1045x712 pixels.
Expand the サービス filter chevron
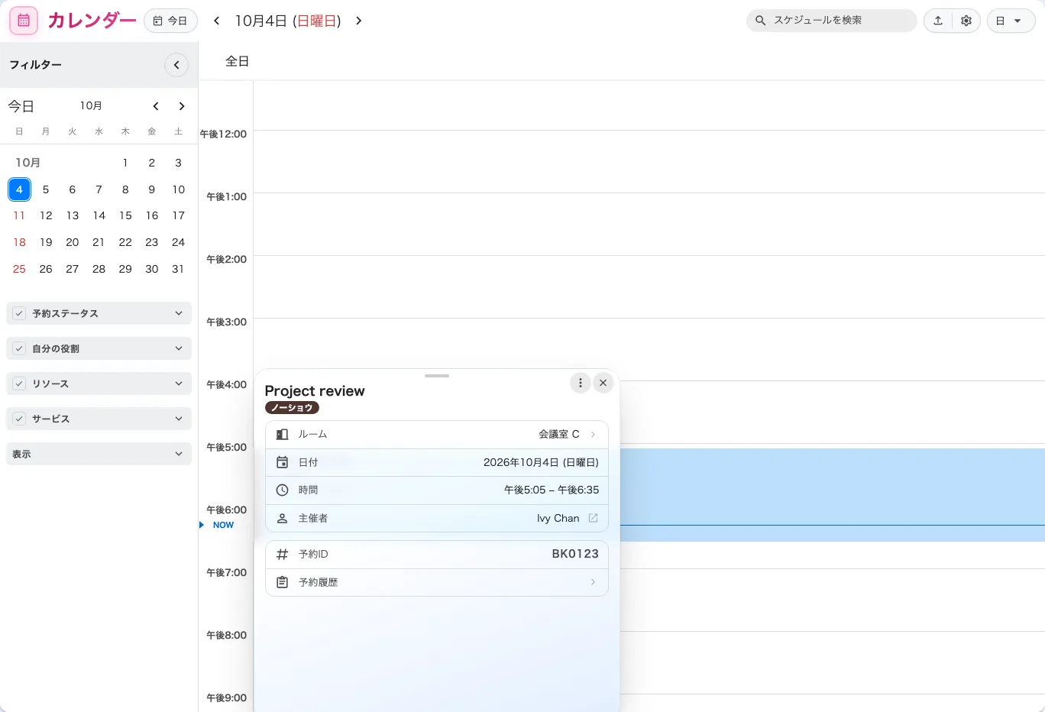coord(179,419)
